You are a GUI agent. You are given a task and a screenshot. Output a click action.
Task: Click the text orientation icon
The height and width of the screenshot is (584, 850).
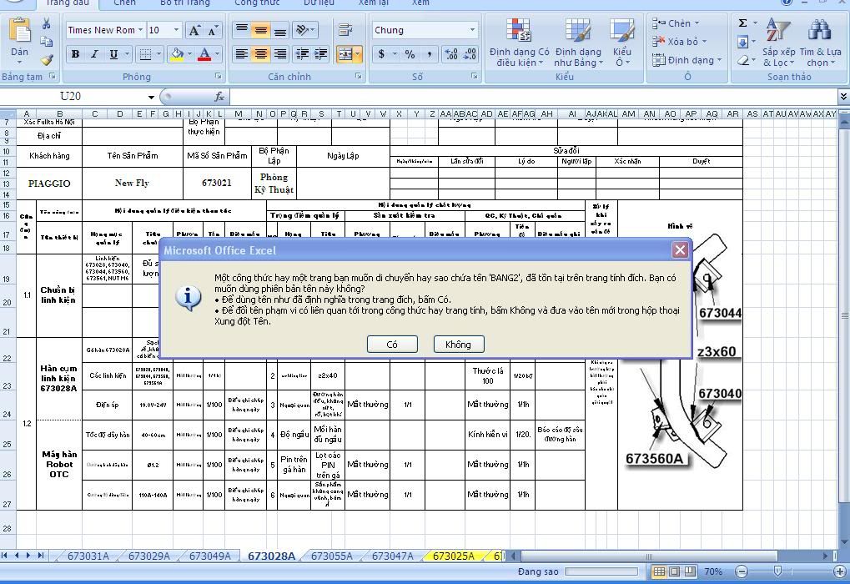click(x=304, y=30)
